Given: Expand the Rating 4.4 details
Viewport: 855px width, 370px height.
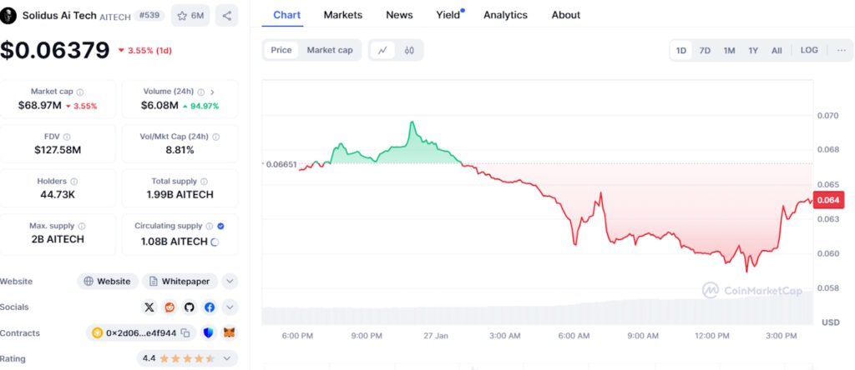Looking at the screenshot, I should (x=230, y=358).
